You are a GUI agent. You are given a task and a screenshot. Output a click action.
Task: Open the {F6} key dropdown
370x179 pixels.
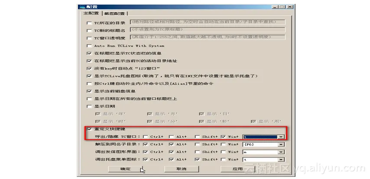point(281,144)
